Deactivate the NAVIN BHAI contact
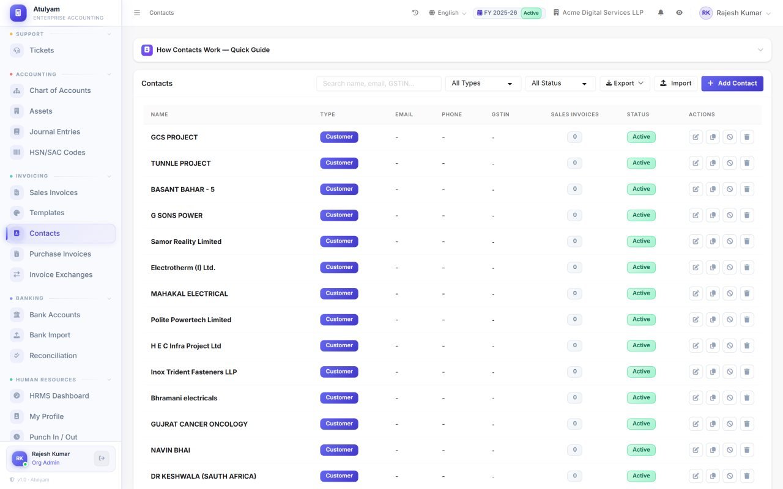783x489 pixels. (730, 450)
